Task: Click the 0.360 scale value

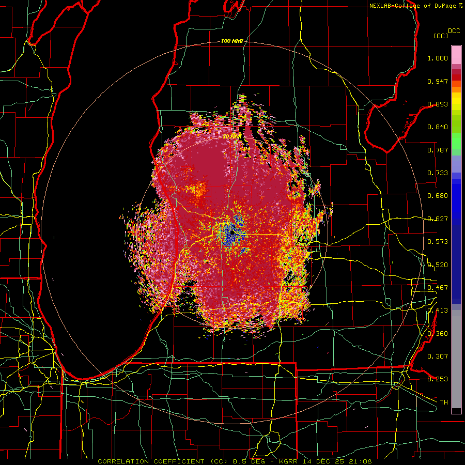Action: coord(438,334)
